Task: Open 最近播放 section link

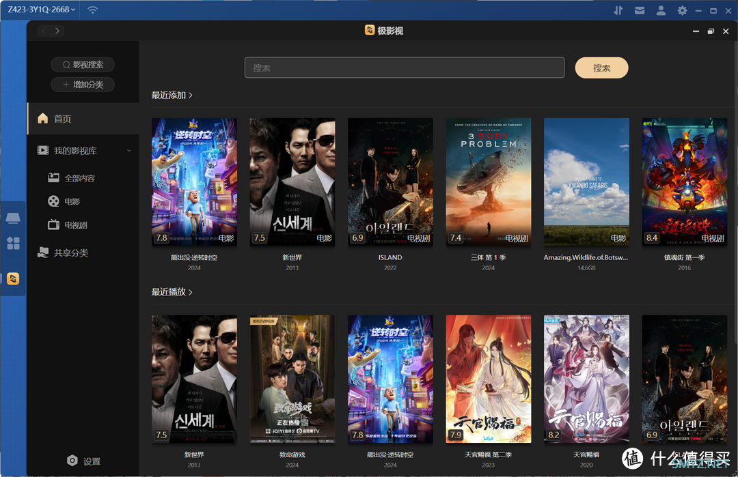Action: 172,292
